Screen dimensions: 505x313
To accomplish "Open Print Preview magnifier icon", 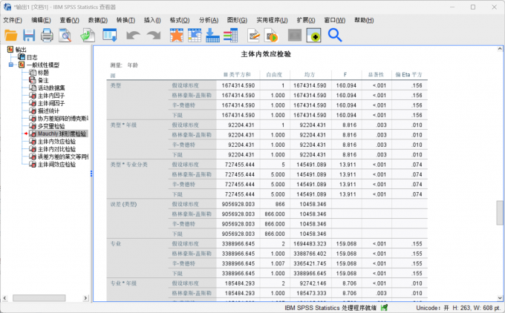I will 65,36.
